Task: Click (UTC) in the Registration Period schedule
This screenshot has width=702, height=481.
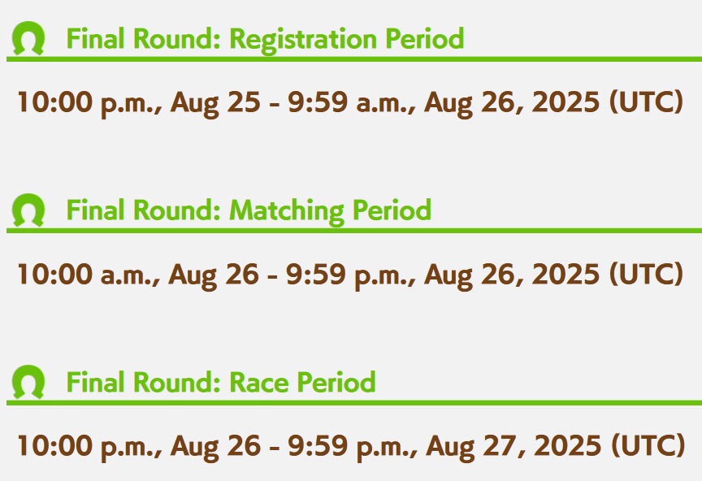Action: 647,102
